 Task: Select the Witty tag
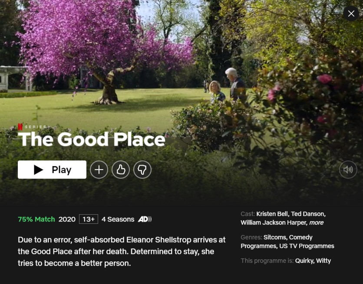(x=323, y=261)
